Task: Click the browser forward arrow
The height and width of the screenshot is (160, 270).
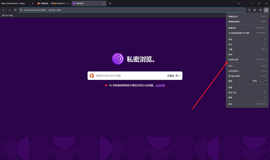Action: [9, 10]
